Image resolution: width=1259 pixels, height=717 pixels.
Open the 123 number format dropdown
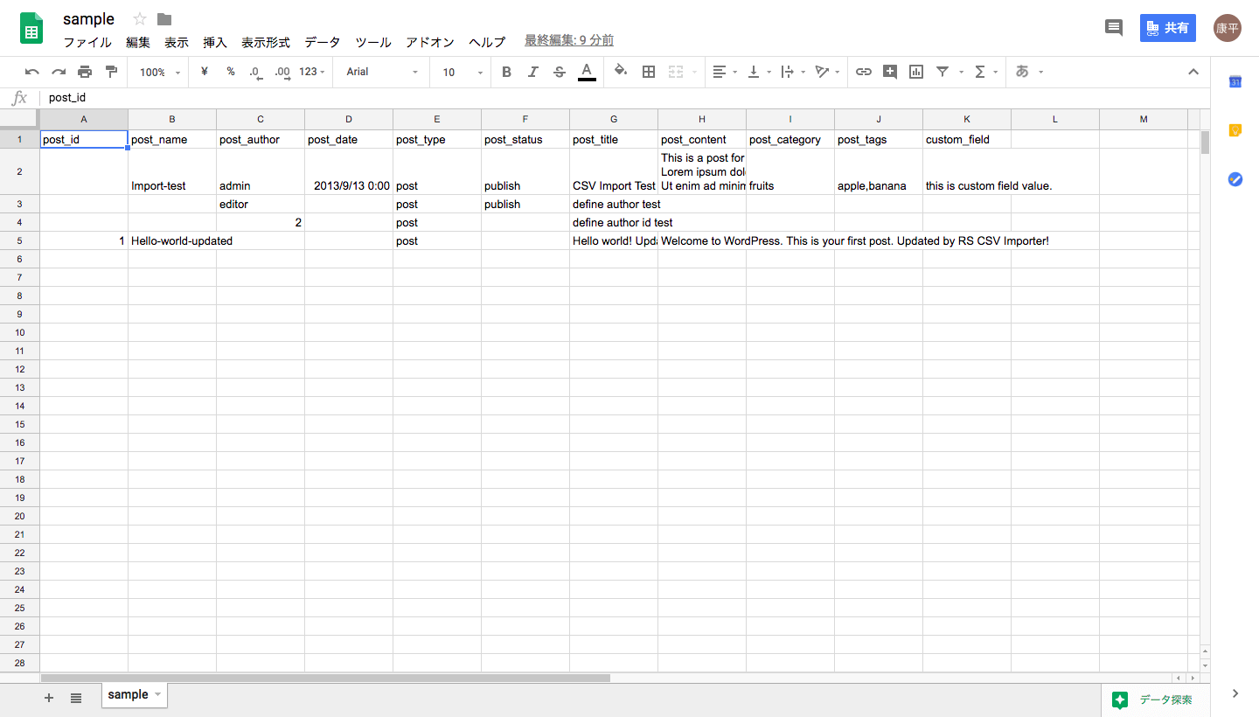tap(312, 72)
